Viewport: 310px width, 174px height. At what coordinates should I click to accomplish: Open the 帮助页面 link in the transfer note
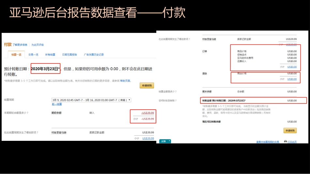pos(125,81)
